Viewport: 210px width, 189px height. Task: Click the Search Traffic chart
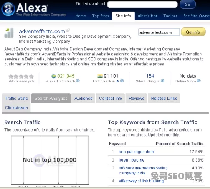pos(50,160)
